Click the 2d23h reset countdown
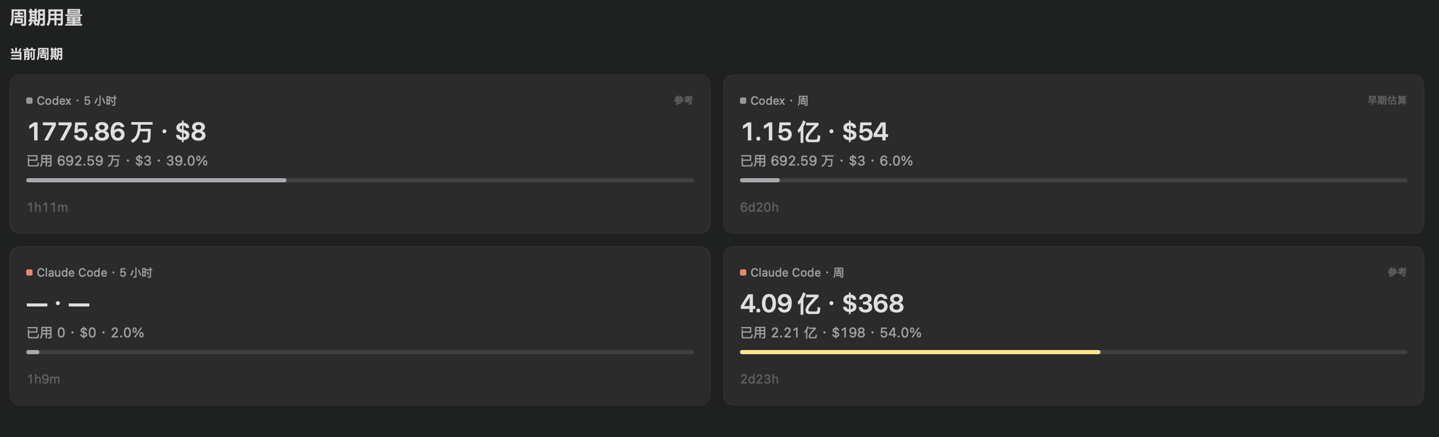Image resolution: width=1439 pixels, height=437 pixels. point(759,379)
